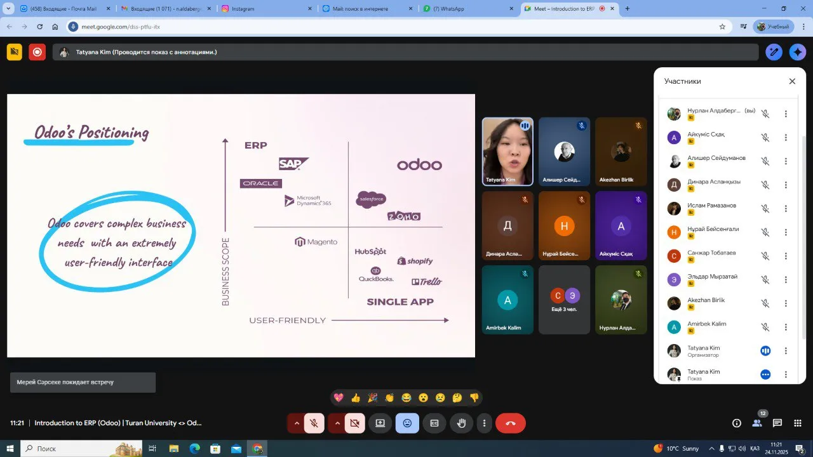Click the meeting info icon
This screenshot has height=457, width=813.
pyautogui.click(x=737, y=423)
